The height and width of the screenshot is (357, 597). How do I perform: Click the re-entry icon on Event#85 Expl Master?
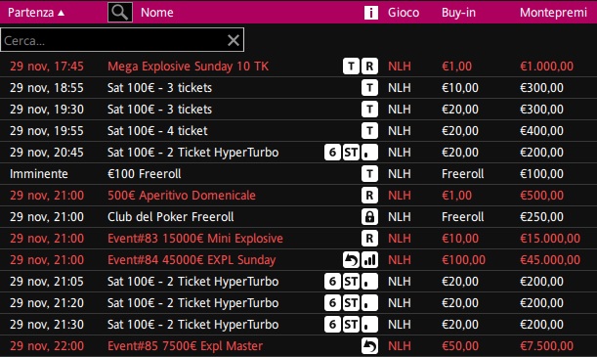coord(369,346)
